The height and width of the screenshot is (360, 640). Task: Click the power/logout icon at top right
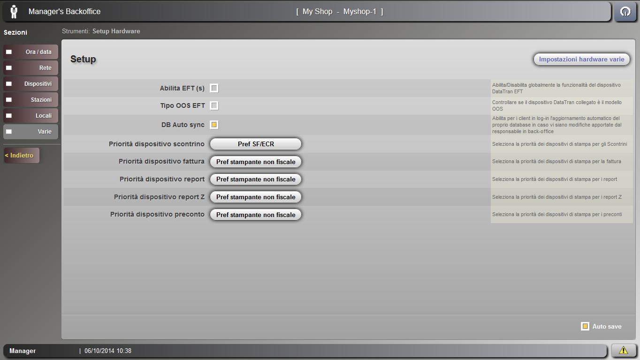tap(625, 12)
